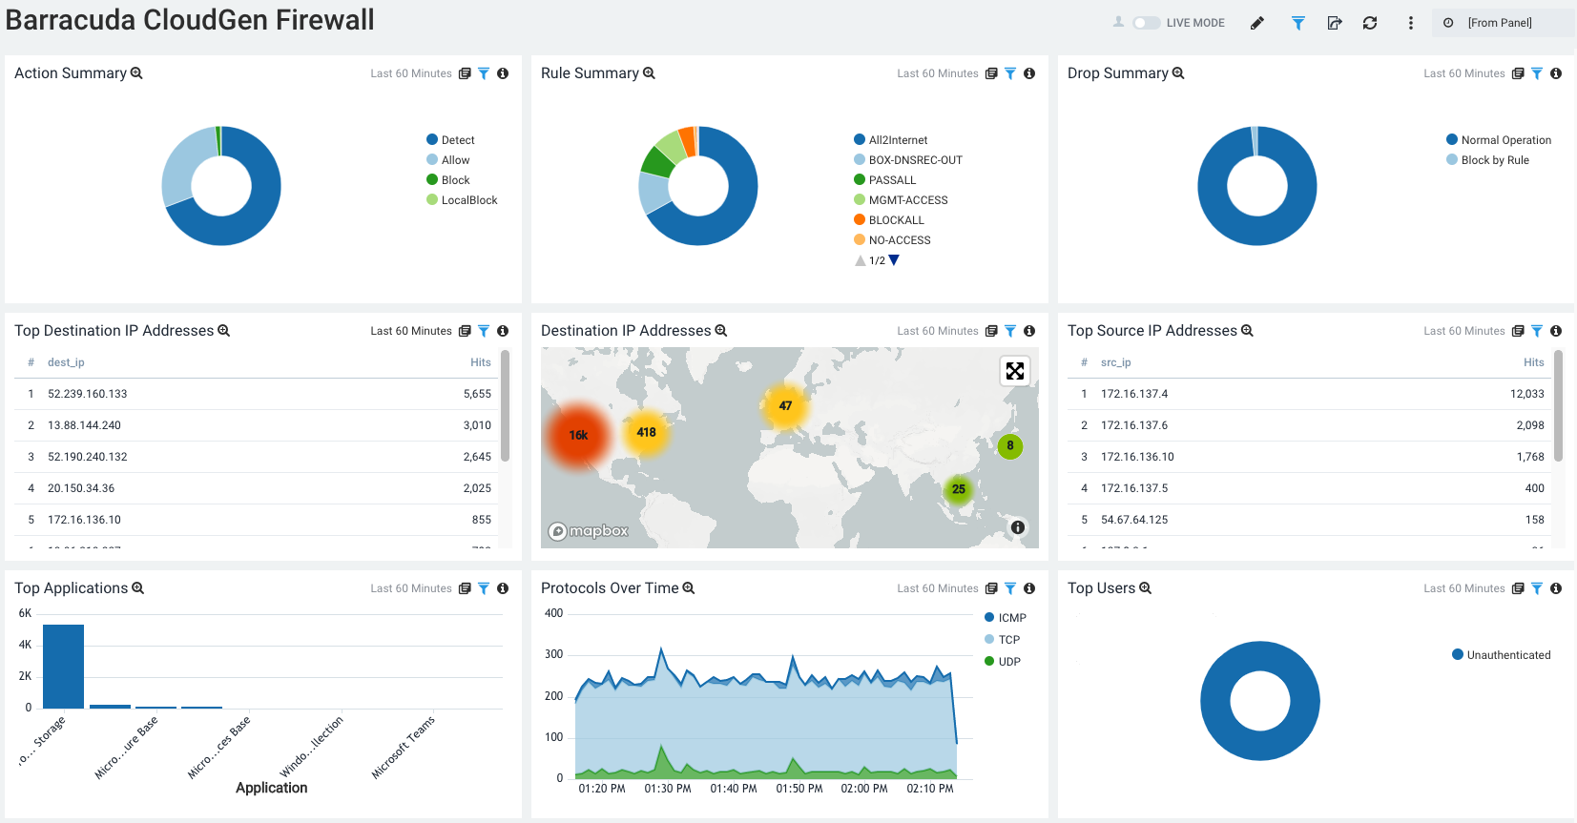This screenshot has height=823, width=1577.
Task: Toggle Block series in Action Summary legend
Action: coord(448,180)
